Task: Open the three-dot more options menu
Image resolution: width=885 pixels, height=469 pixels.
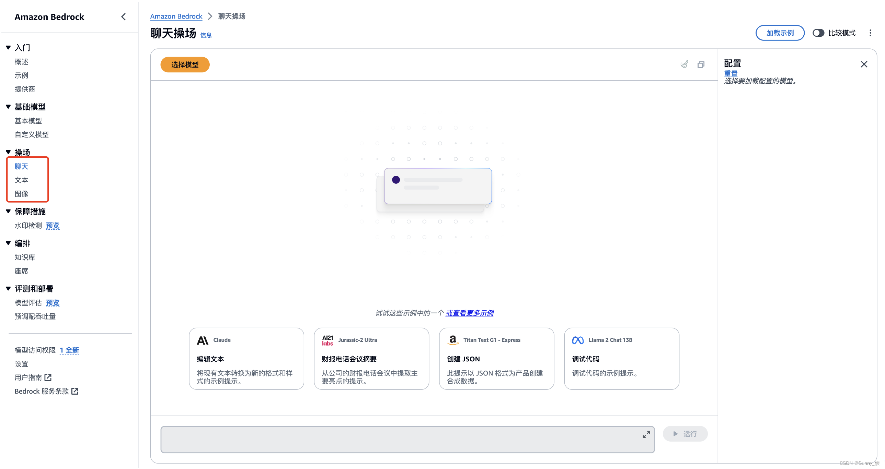Action: [870, 33]
